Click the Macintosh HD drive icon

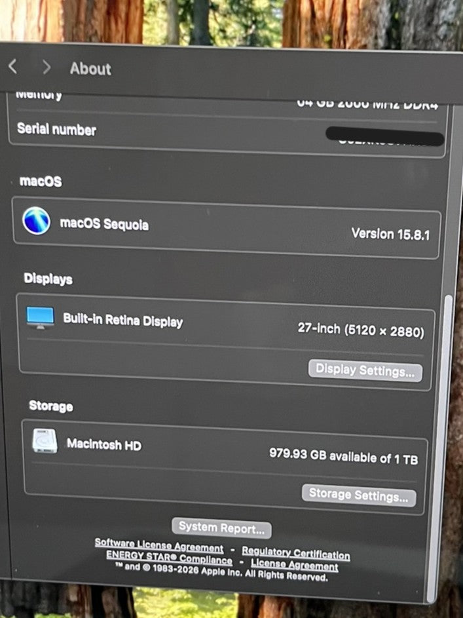tap(45, 440)
